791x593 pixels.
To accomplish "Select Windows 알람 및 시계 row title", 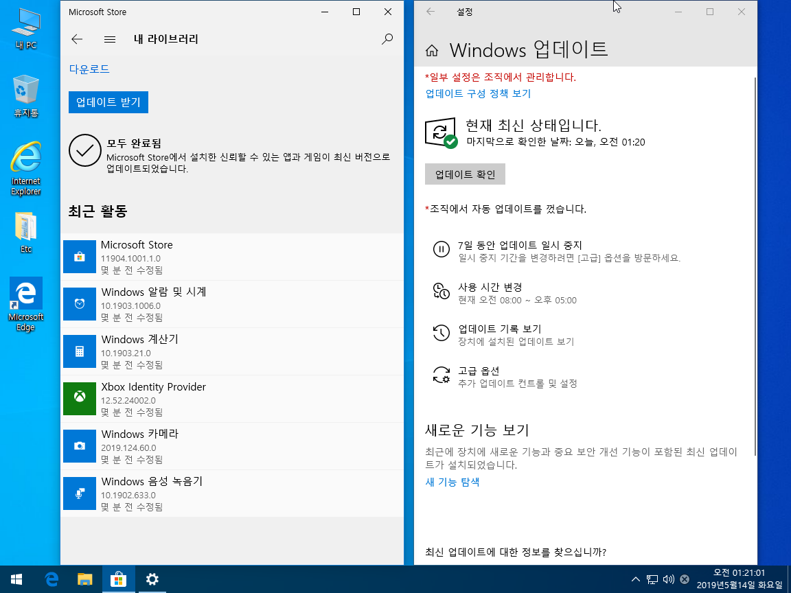I will click(154, 292).
